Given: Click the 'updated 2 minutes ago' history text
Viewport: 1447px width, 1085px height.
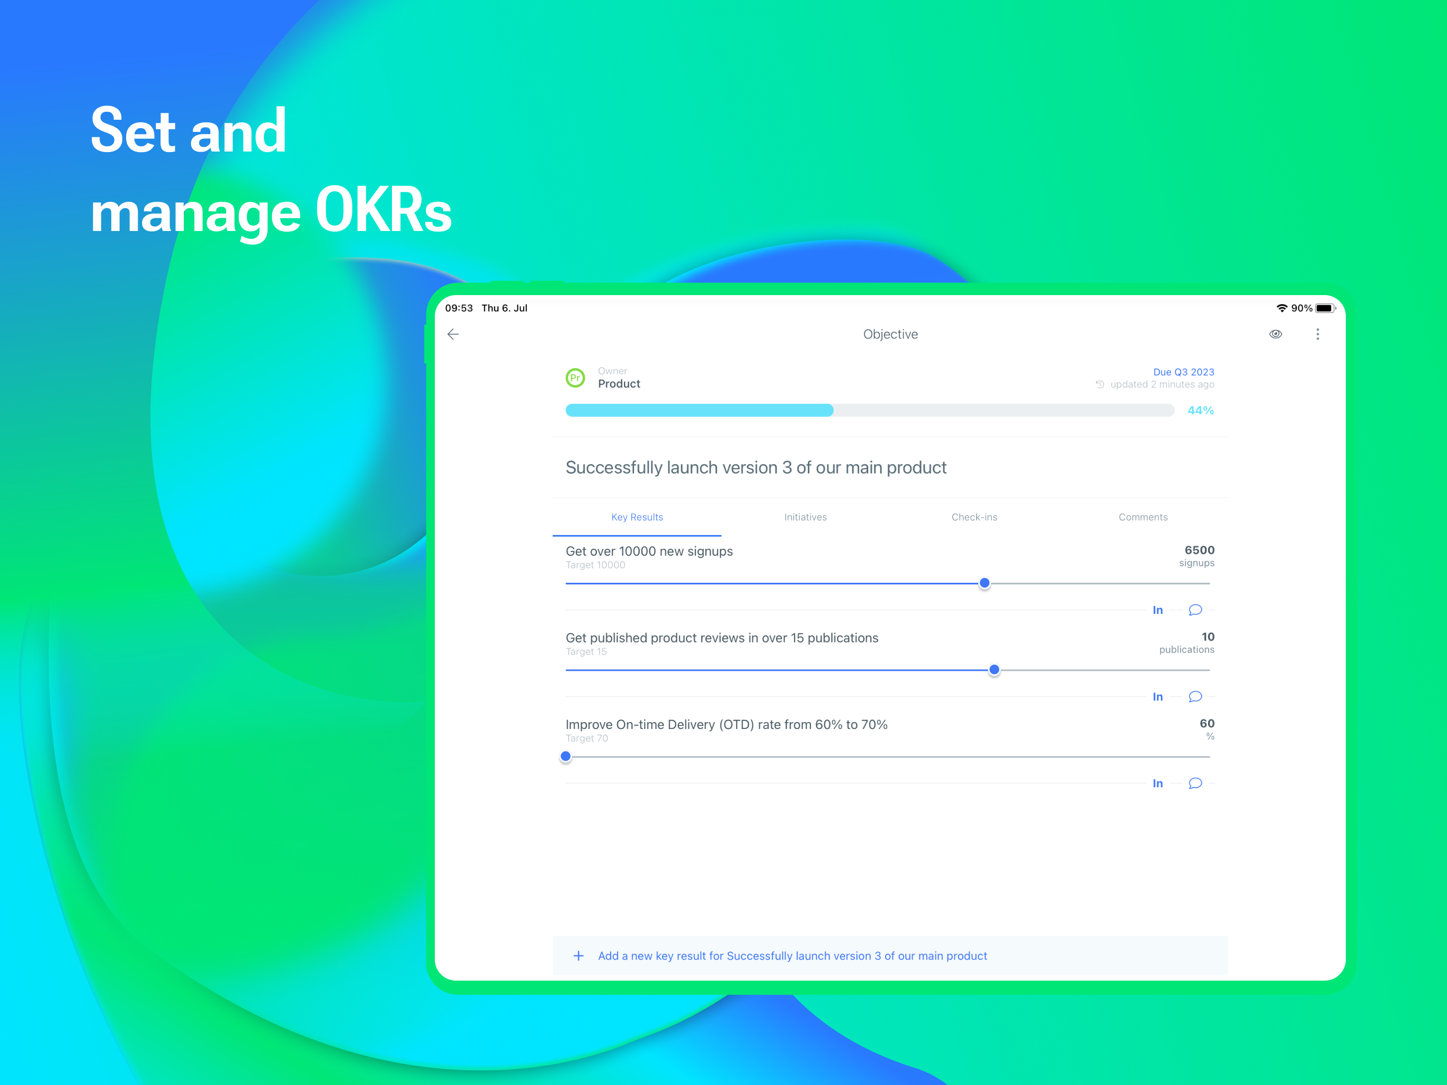Looking at the screenshot, I should coord(1162,384).
